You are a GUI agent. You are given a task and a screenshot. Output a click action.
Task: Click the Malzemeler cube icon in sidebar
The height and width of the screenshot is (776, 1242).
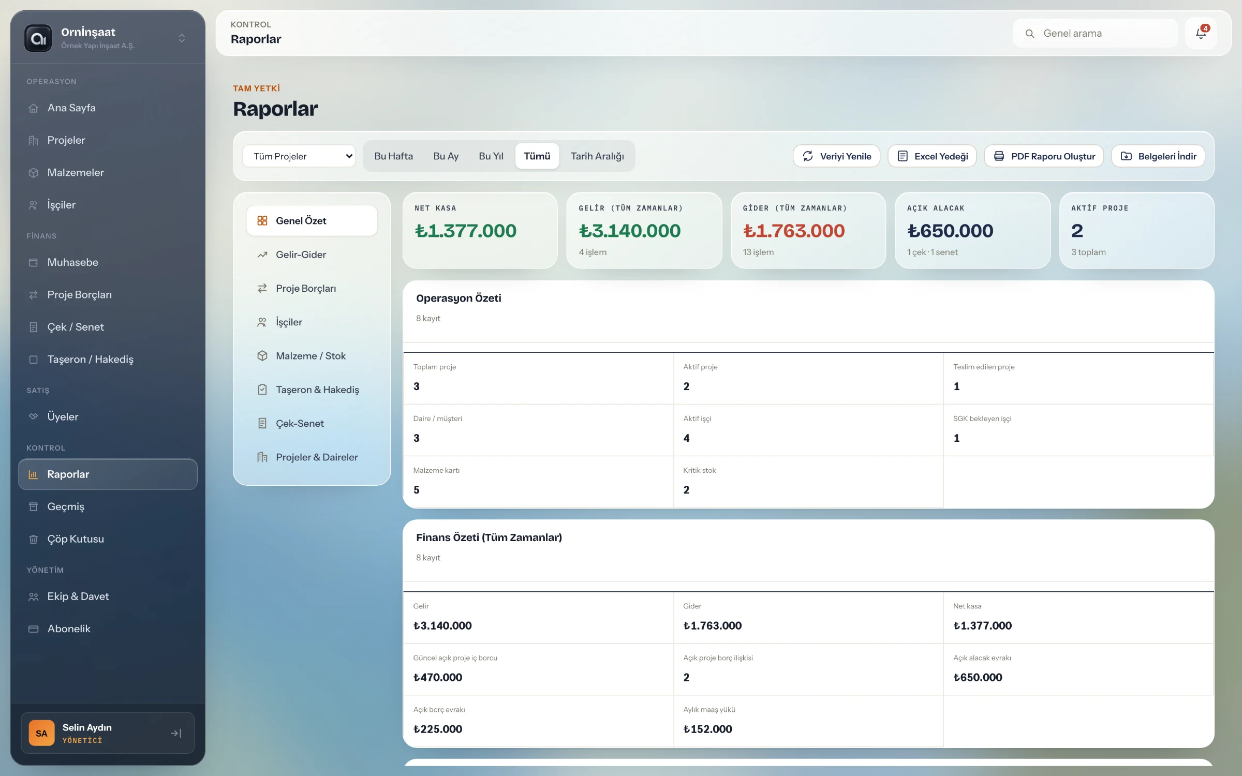34,173
